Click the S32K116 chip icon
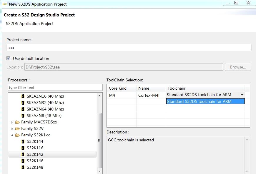The image size is (256, 174). tap(23, 148)
